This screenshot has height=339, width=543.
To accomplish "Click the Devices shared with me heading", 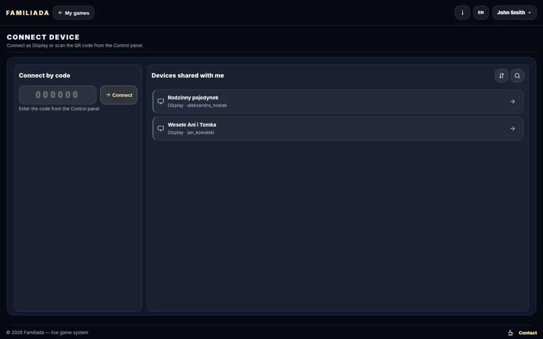I will pos(188,76).
